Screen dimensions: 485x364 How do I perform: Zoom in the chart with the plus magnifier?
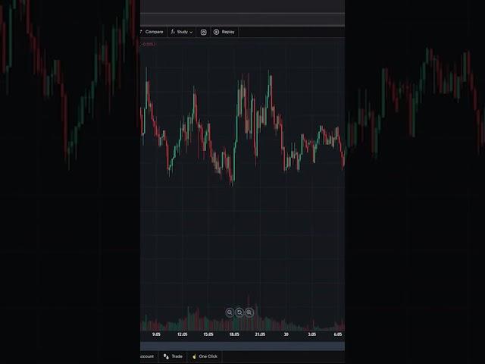(249, 312)
